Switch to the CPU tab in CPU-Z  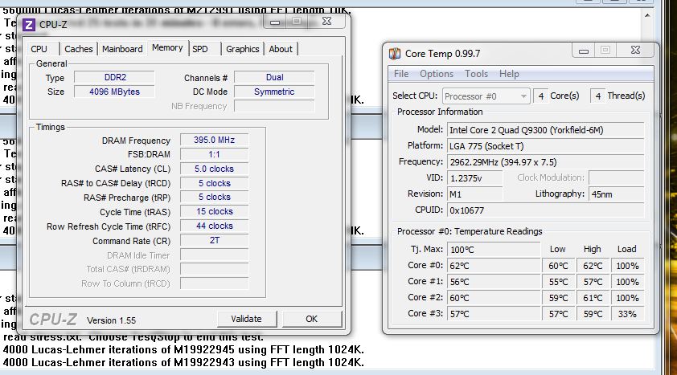pos(39,49)
